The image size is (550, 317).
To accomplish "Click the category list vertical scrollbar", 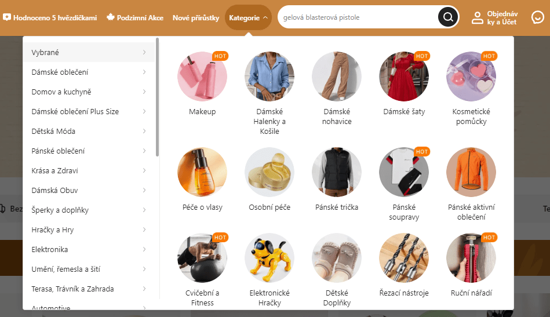I will (x=157, y=97).
